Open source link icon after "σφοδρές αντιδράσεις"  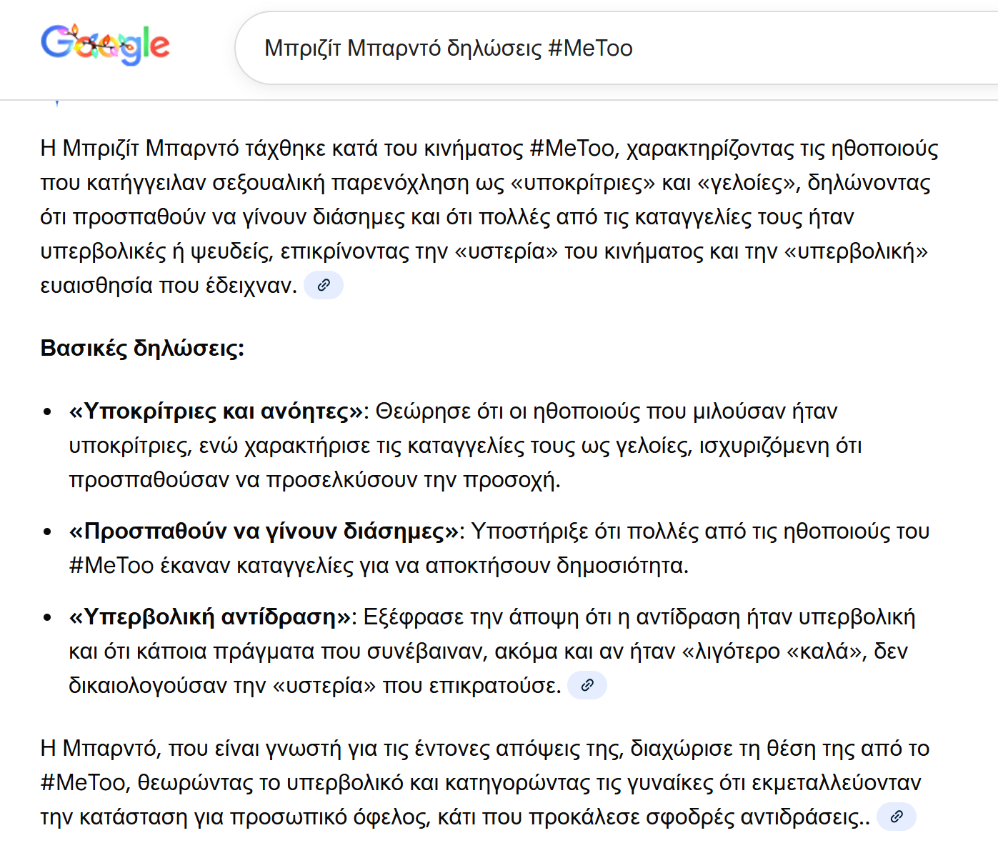point(897,817)
